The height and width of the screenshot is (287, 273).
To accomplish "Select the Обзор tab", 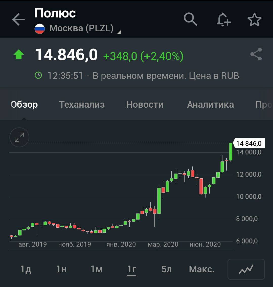I will coord(24,104).
